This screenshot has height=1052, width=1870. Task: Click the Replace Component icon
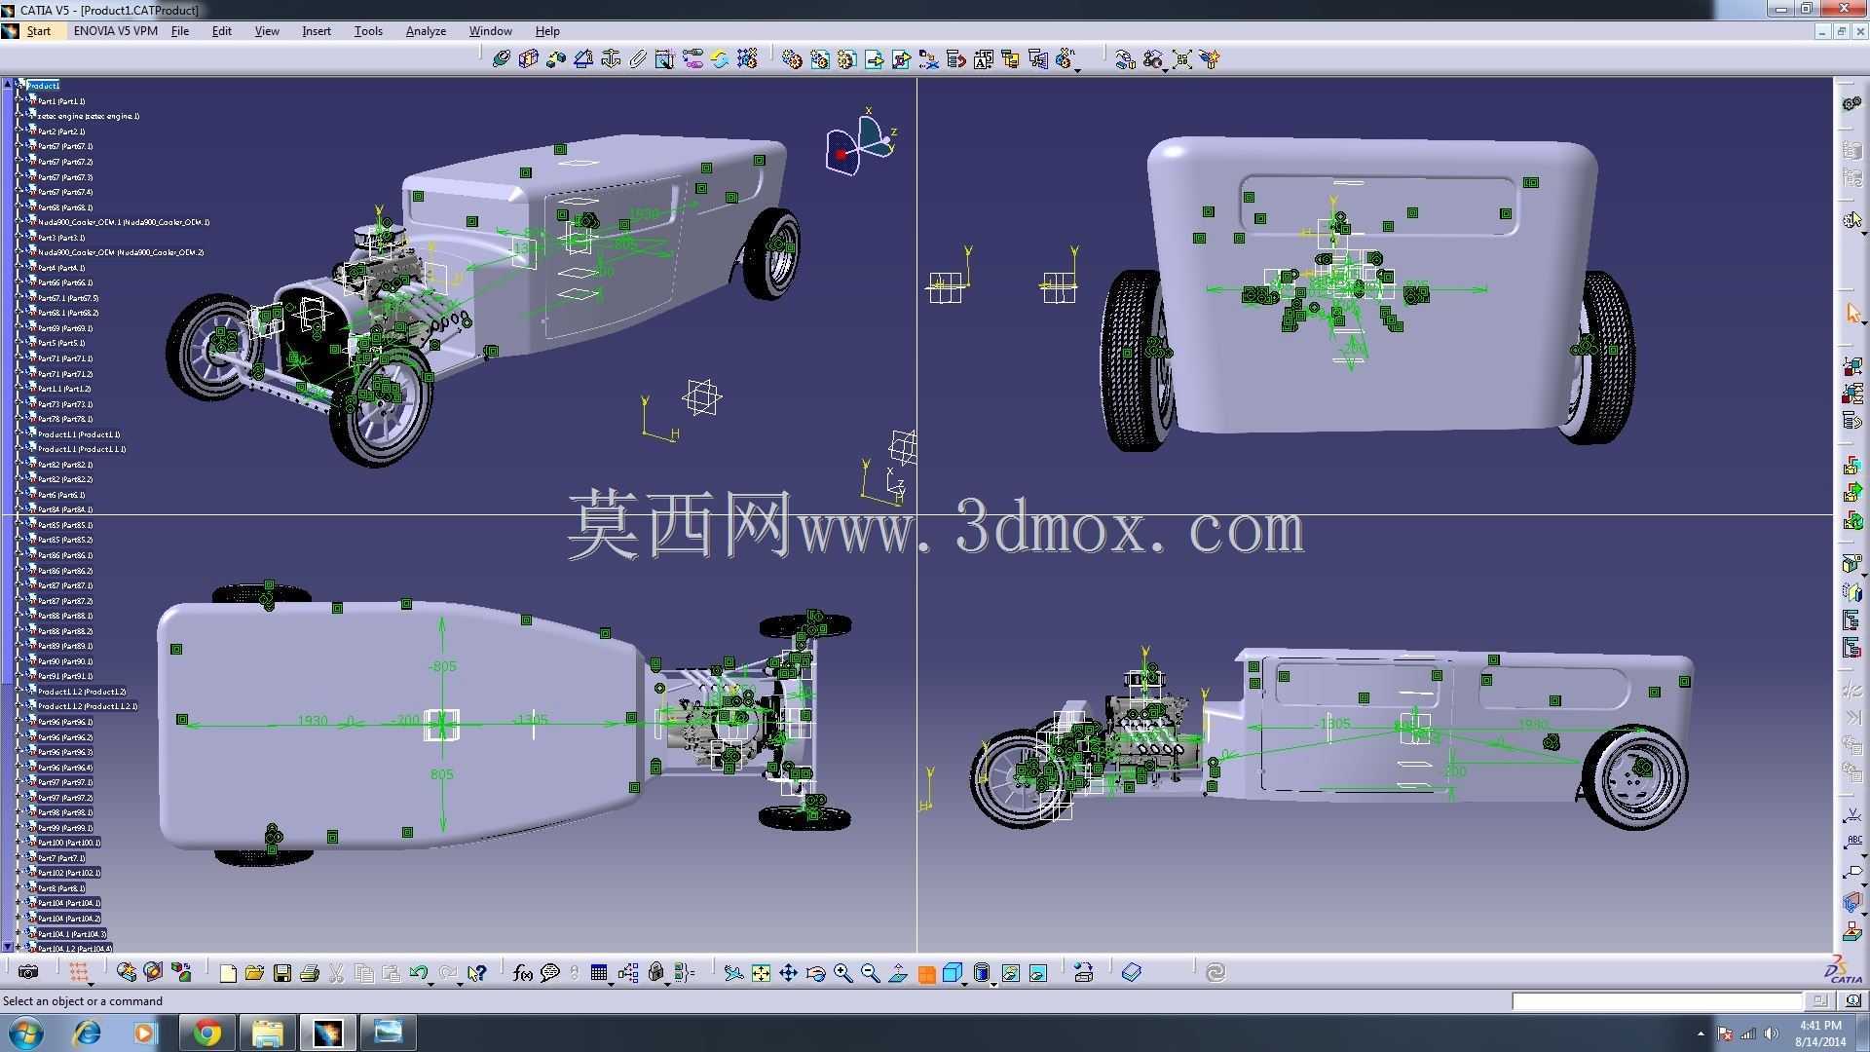pyautogui.click(x=928, y=59)
